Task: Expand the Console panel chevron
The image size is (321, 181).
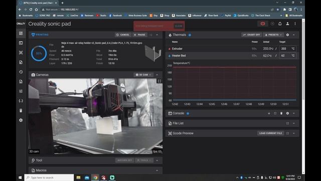Action: [x=294, y=113]
